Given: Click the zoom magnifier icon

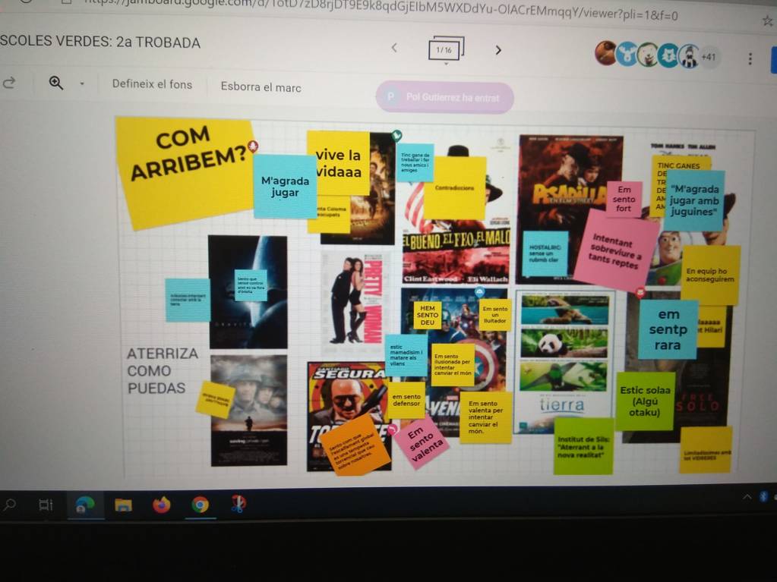Looking at the screenshot, I should 56,83.
